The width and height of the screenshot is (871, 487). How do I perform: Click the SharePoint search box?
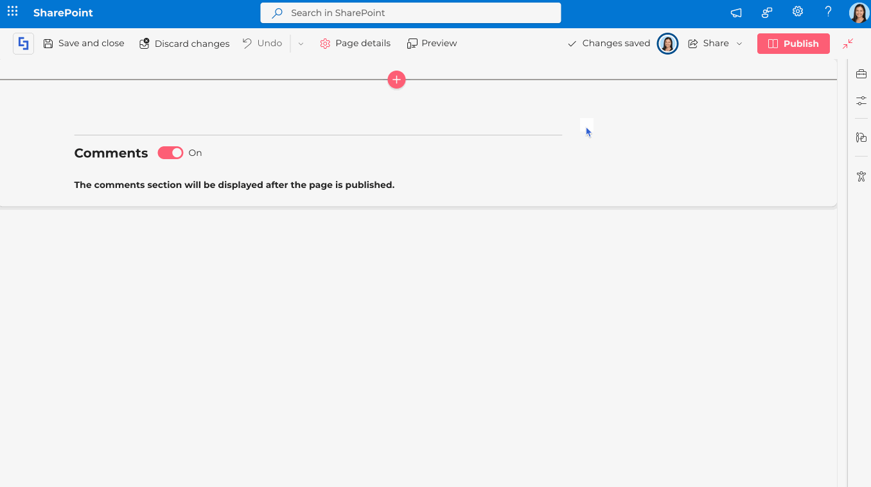[x=410, y=12]
